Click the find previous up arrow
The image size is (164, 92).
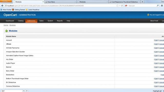pos(24,91)
